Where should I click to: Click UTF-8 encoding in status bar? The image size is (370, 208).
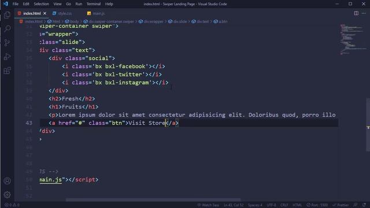click(x=271, y=205)
